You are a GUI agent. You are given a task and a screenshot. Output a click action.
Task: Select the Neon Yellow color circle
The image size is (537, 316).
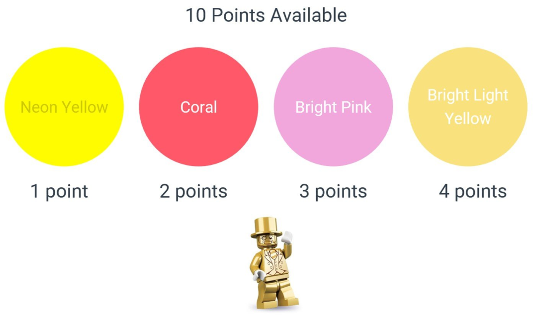[x=64, y=107]
